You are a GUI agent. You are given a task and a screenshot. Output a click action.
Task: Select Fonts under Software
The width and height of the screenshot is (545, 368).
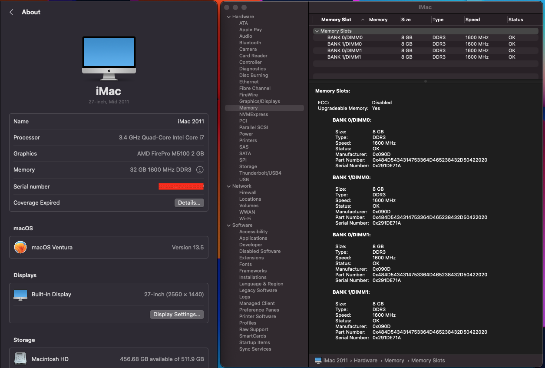tap(245, 265)
